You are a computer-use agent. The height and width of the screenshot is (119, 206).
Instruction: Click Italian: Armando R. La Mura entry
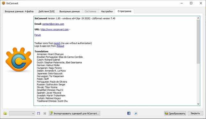tap(51, 71)
